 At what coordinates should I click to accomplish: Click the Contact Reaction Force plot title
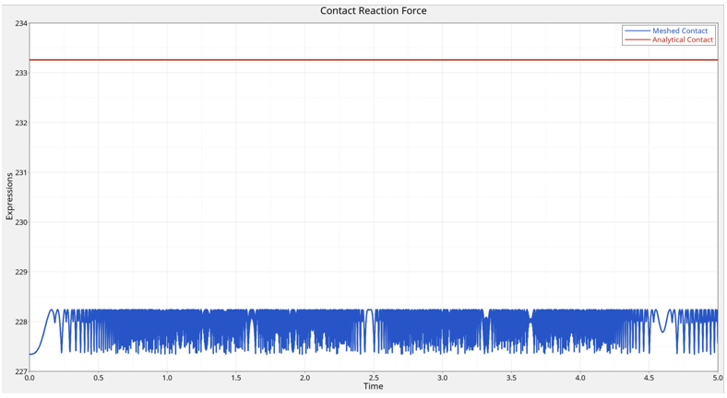tap(373, 11)
